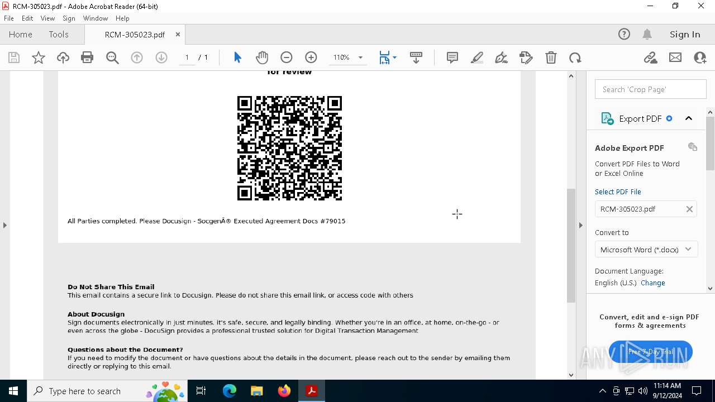
Task: Click the Save file icon
Action: coord(14,58)
